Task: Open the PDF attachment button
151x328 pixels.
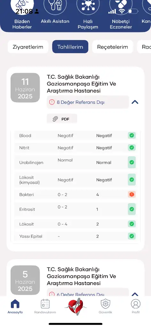Action: (62, 119)
